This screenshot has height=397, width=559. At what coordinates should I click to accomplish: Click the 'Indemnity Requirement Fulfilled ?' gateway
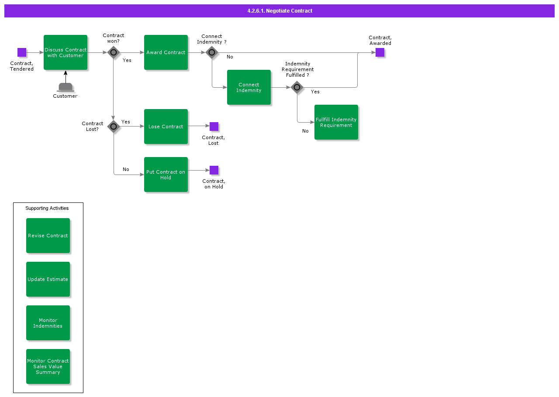tap(297, 87)
